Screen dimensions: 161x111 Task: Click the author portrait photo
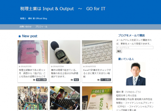pyautogui.click(x=136, y=74)
